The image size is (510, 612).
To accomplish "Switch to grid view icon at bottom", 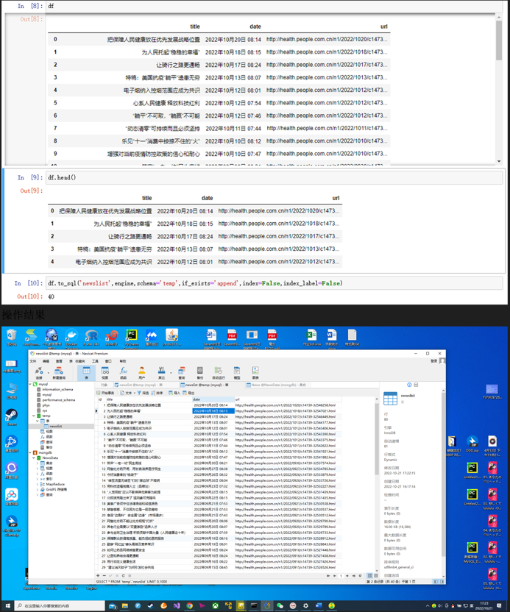I will coord(369,575).
